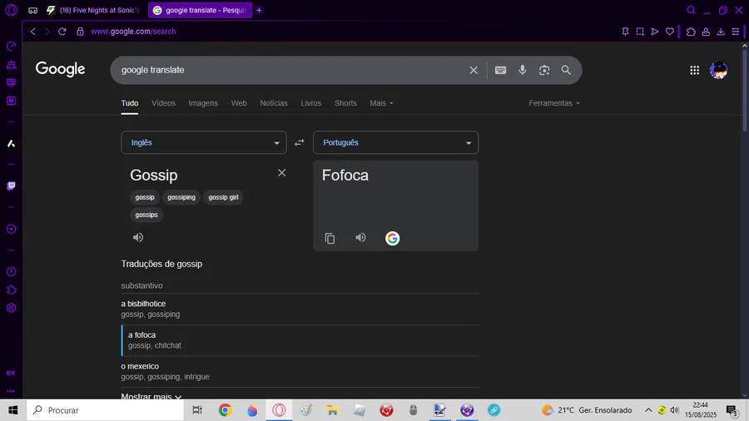Click the Gossip source text area
Image resolution: width=749 pixels, height=421 pixels.
pos(201,176)
